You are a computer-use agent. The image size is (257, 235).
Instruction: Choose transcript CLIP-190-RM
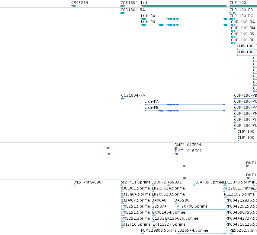[x=243, y=28]
